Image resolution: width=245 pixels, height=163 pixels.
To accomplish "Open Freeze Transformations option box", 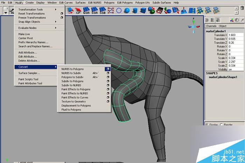I will (x=62, y=17).
